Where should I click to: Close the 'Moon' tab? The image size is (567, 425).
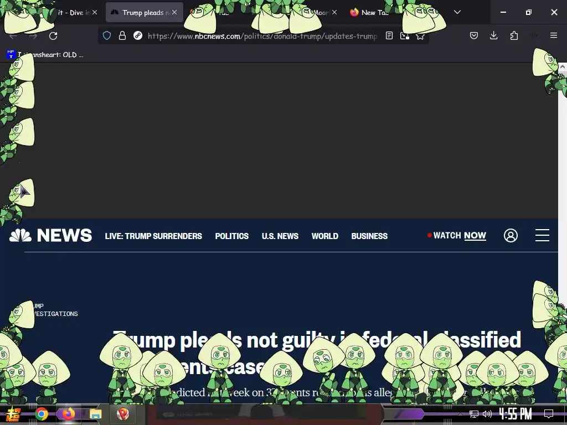[334, 12]
